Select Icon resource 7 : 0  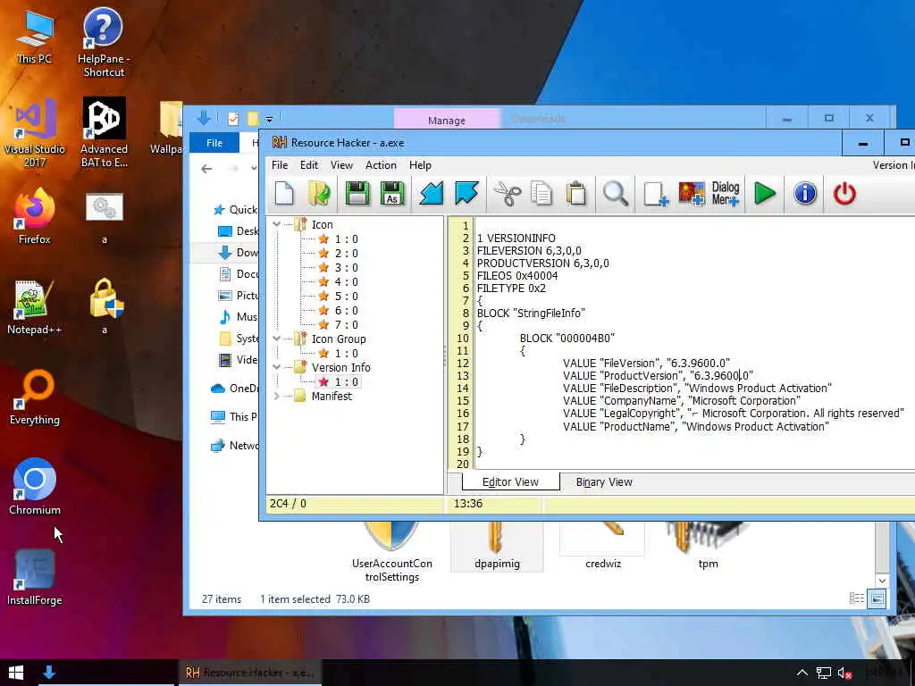[346, 325]
